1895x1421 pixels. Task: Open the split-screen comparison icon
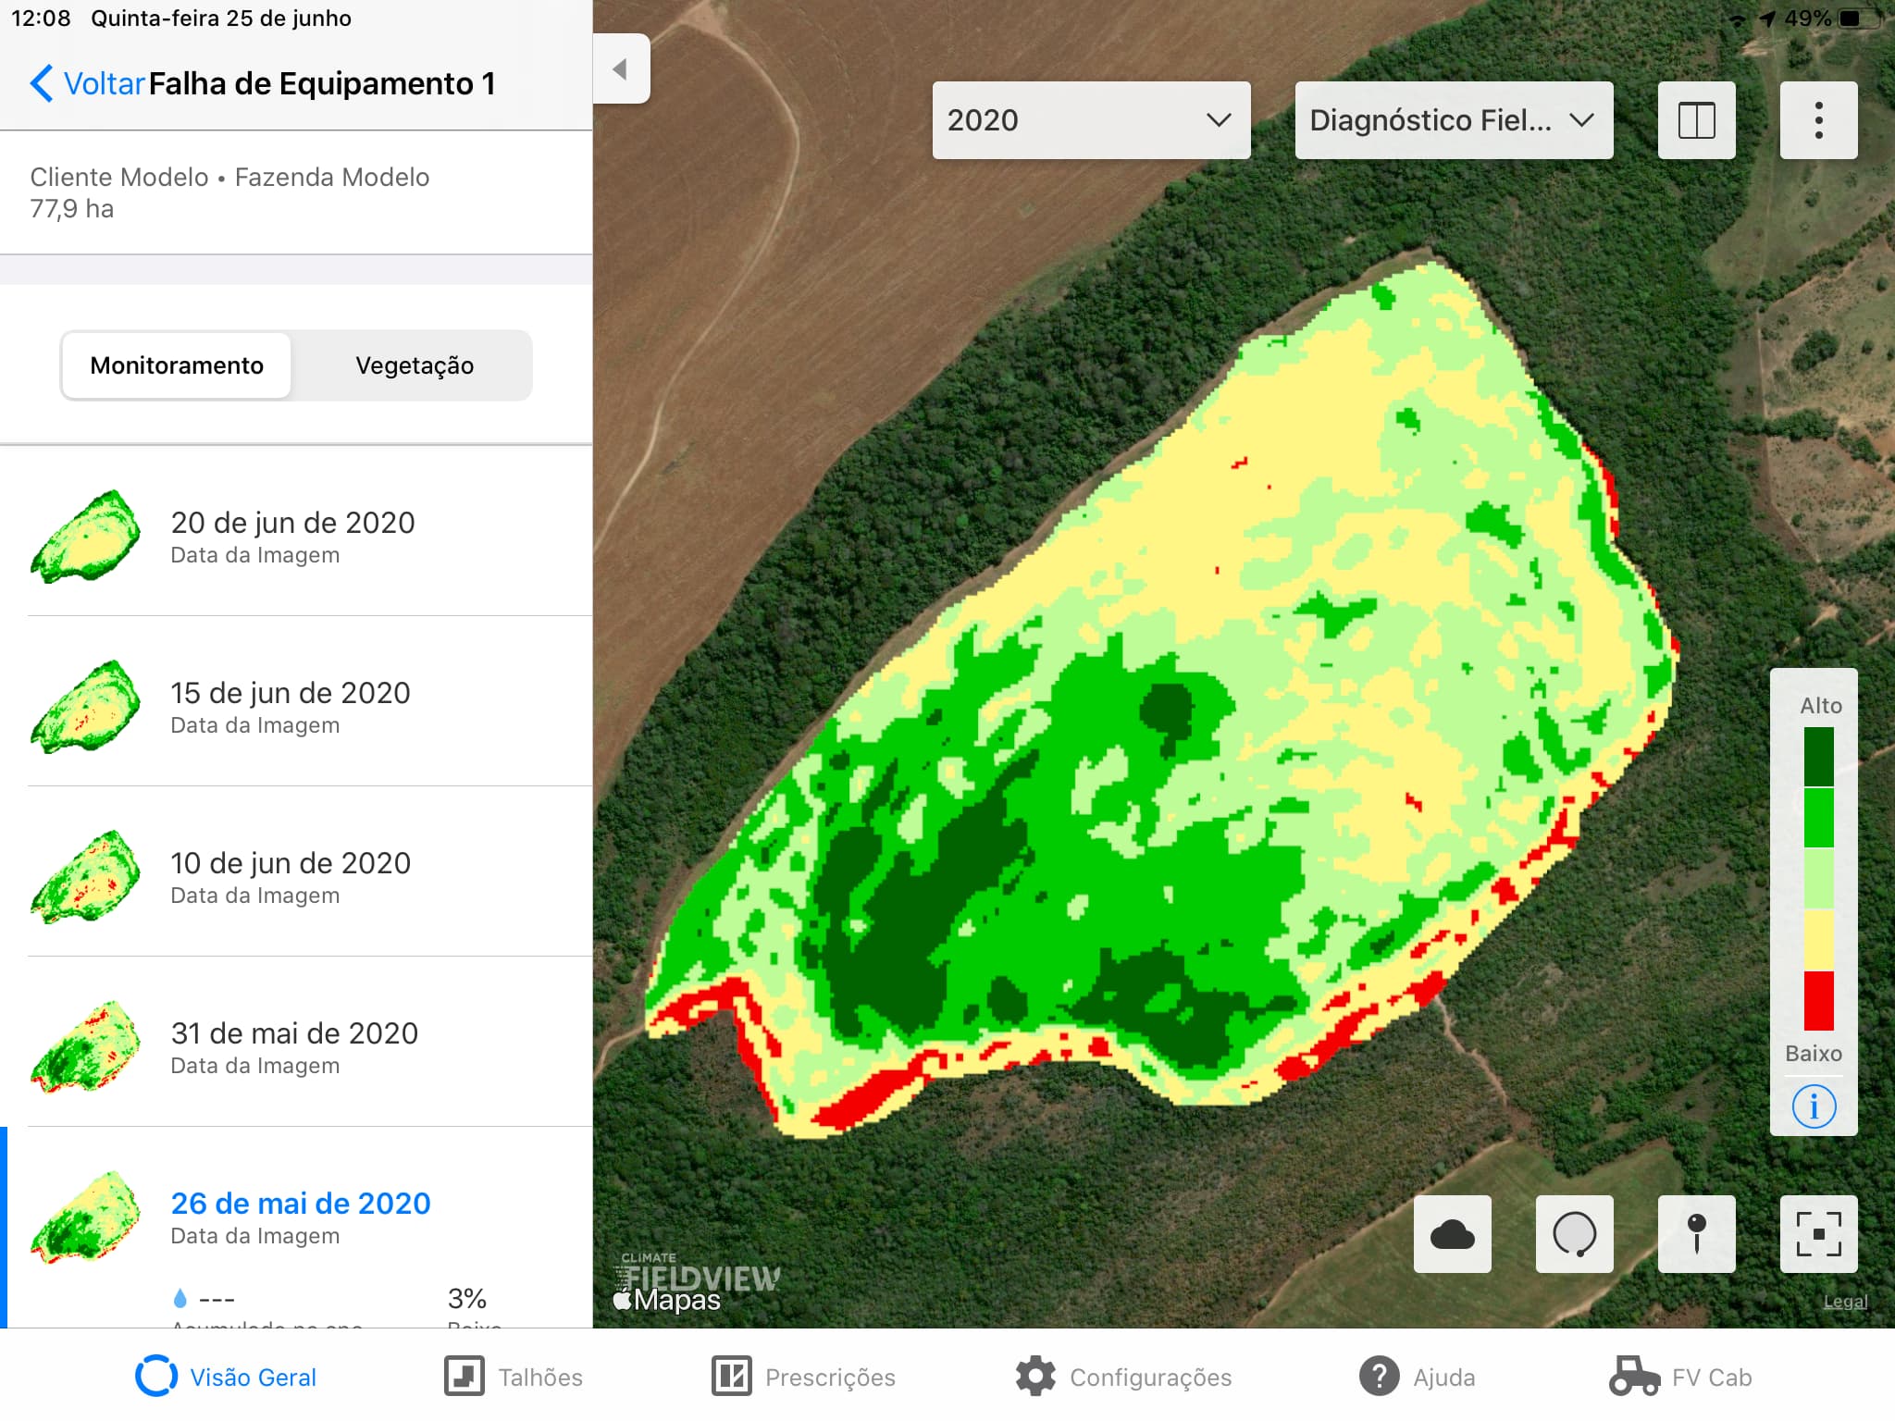point(1696,119)
